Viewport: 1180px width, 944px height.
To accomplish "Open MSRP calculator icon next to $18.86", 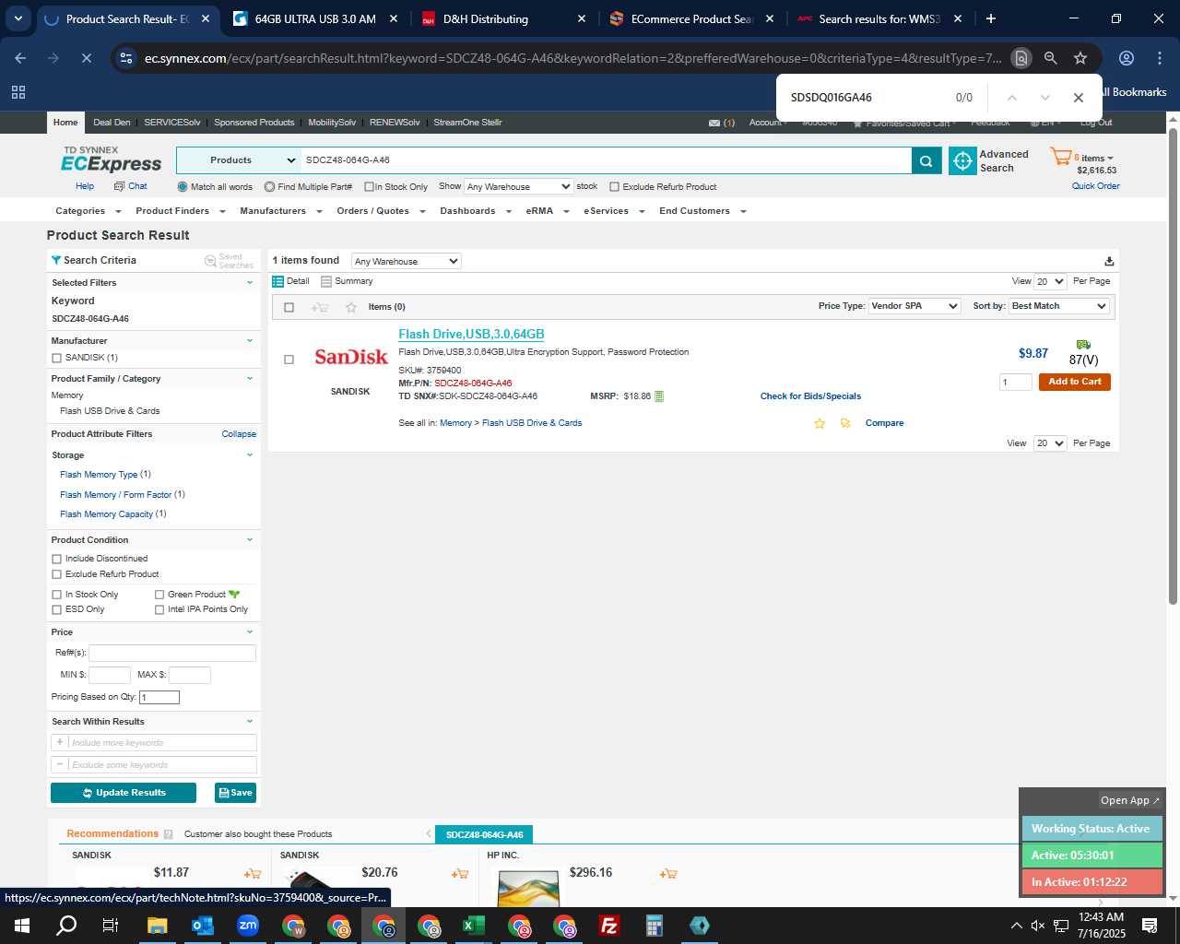I will tap(658, 396).
